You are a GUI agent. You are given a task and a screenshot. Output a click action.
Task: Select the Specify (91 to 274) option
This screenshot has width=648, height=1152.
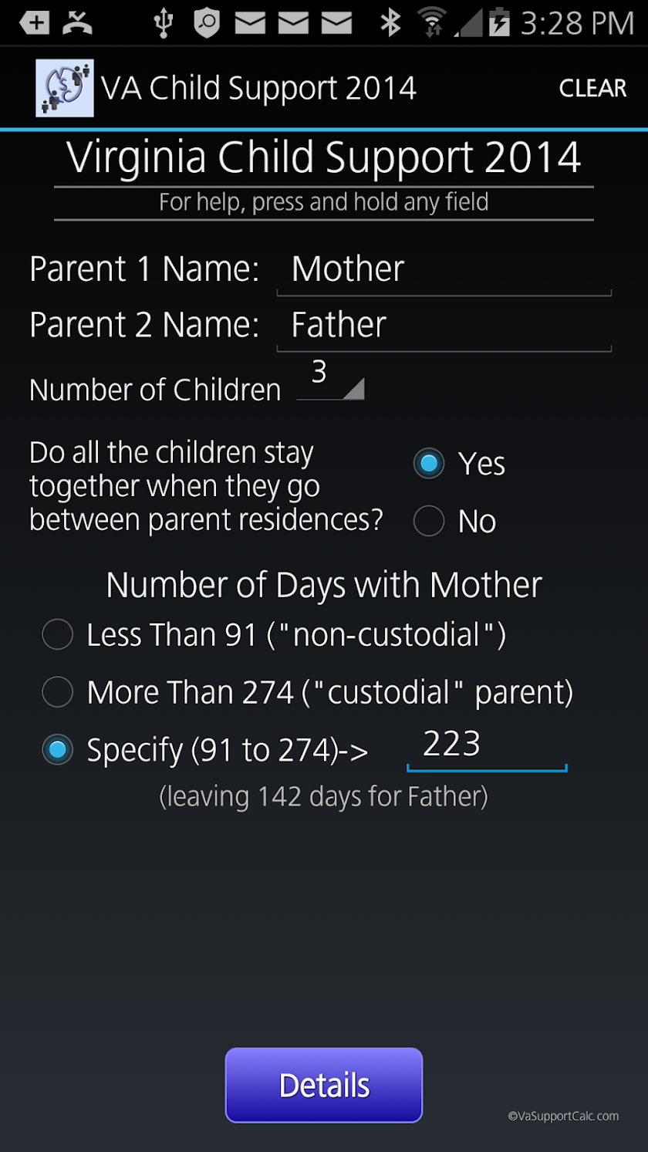(58, 749)
